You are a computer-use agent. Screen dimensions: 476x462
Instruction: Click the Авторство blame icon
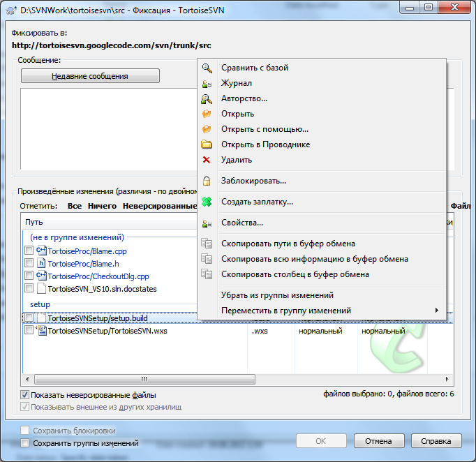coord(207,98)
